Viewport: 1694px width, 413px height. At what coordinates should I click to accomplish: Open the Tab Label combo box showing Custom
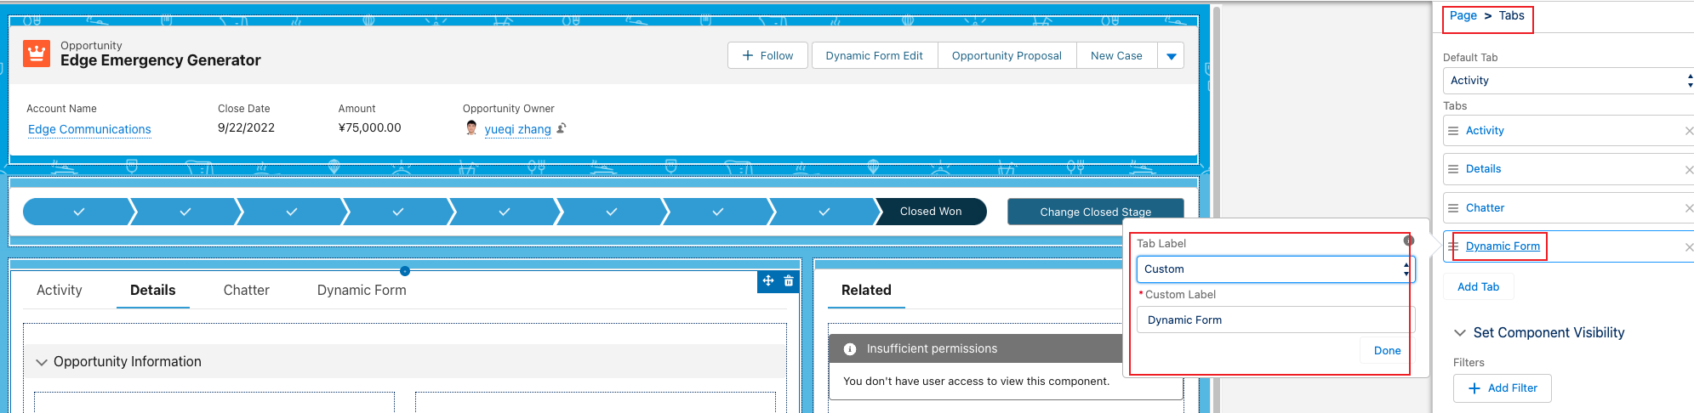(x=1275, y=269)
